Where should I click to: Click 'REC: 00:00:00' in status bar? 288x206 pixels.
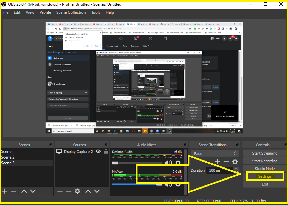click(209, 201)
